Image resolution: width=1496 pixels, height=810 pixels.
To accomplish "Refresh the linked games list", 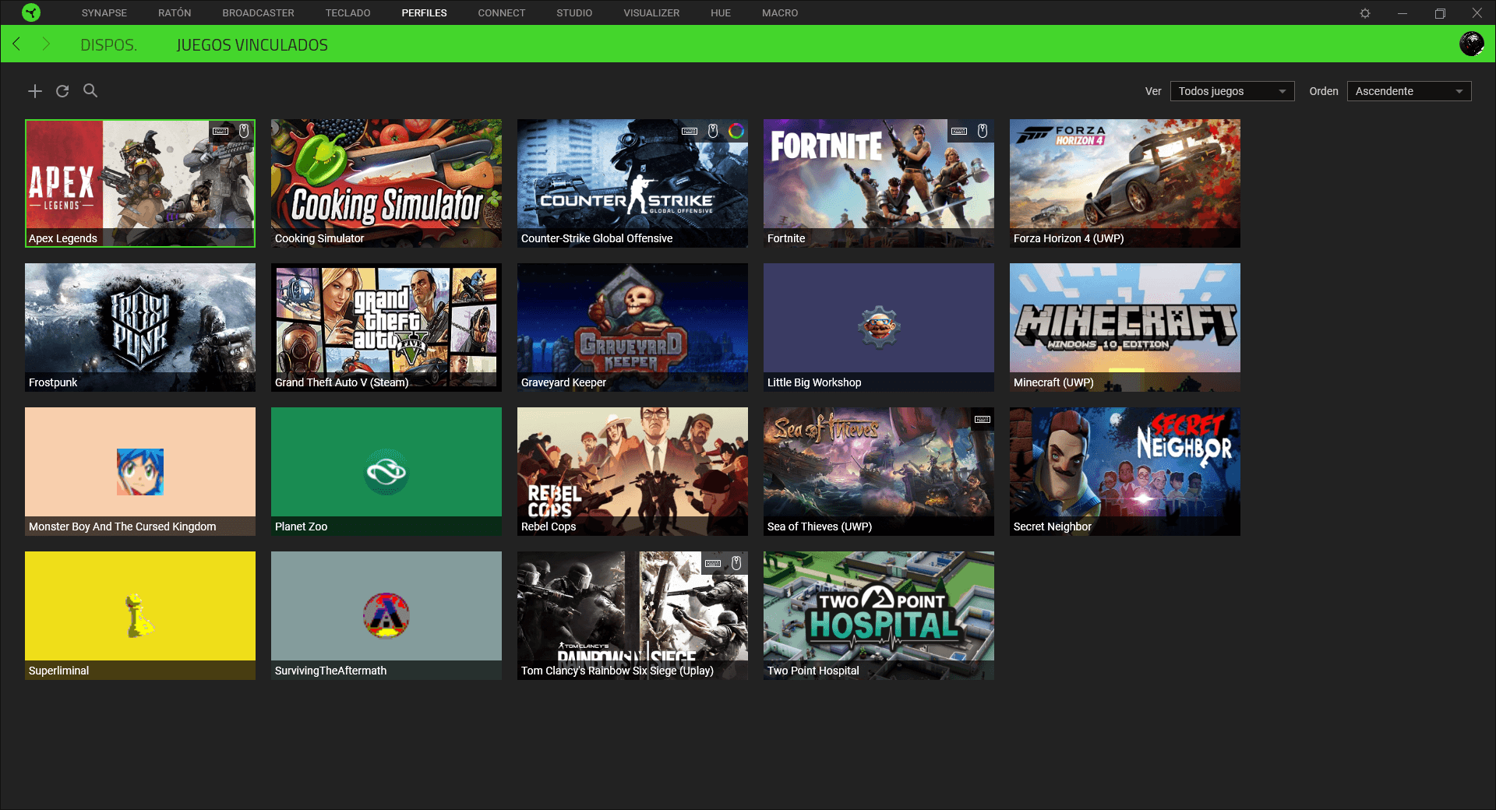I will [x=62, y=91].
